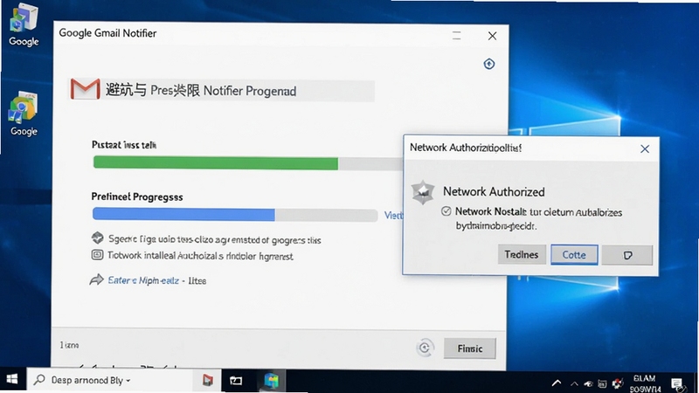The image size is (699, 393).
Task: Open the notification center icon
Action: [x=677, y=383]
